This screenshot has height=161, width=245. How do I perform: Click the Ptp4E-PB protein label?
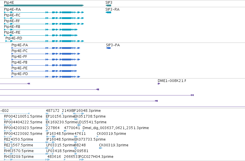pyautogui.click(x=19, y=62)
